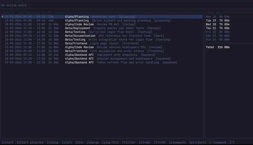The image size is (253, 145).
Task: Select the Sprint kickoff and backlog grooming entry
Action: coord(102,20)
